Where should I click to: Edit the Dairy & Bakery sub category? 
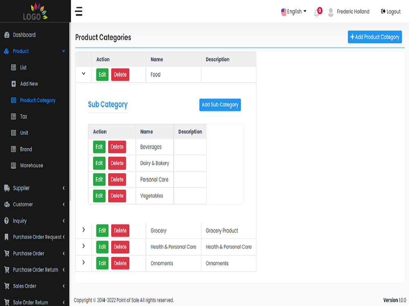coord(99,163)
